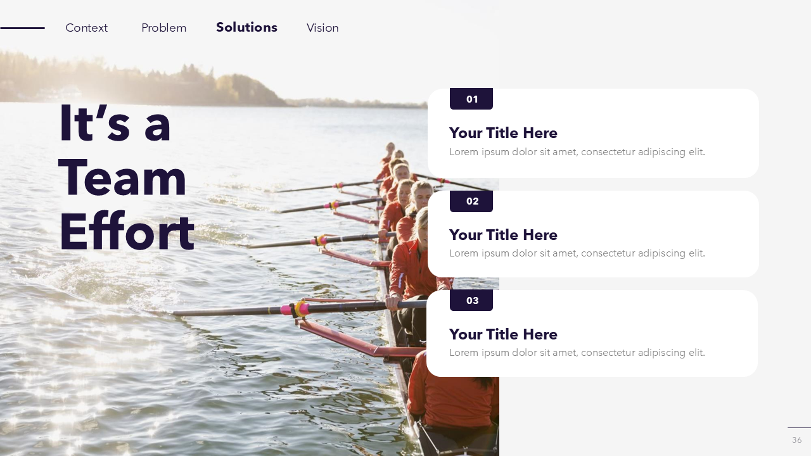This screenshot has width=811, height=456.
Task: Select the Lorem ipsum text in card 02
Action: point(577,253)
